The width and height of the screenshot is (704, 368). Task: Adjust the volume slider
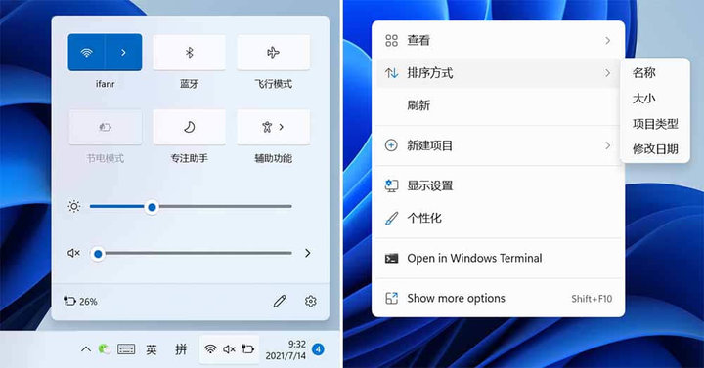[x=191, y=253]
